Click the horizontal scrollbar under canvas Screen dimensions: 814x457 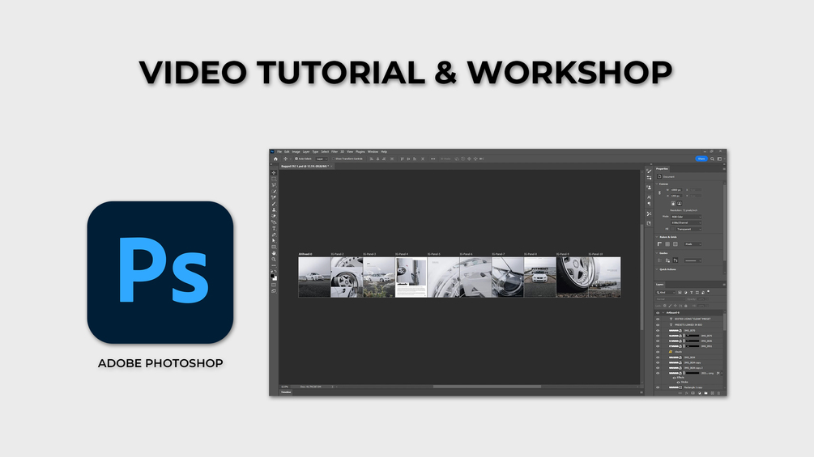point(487,386)
